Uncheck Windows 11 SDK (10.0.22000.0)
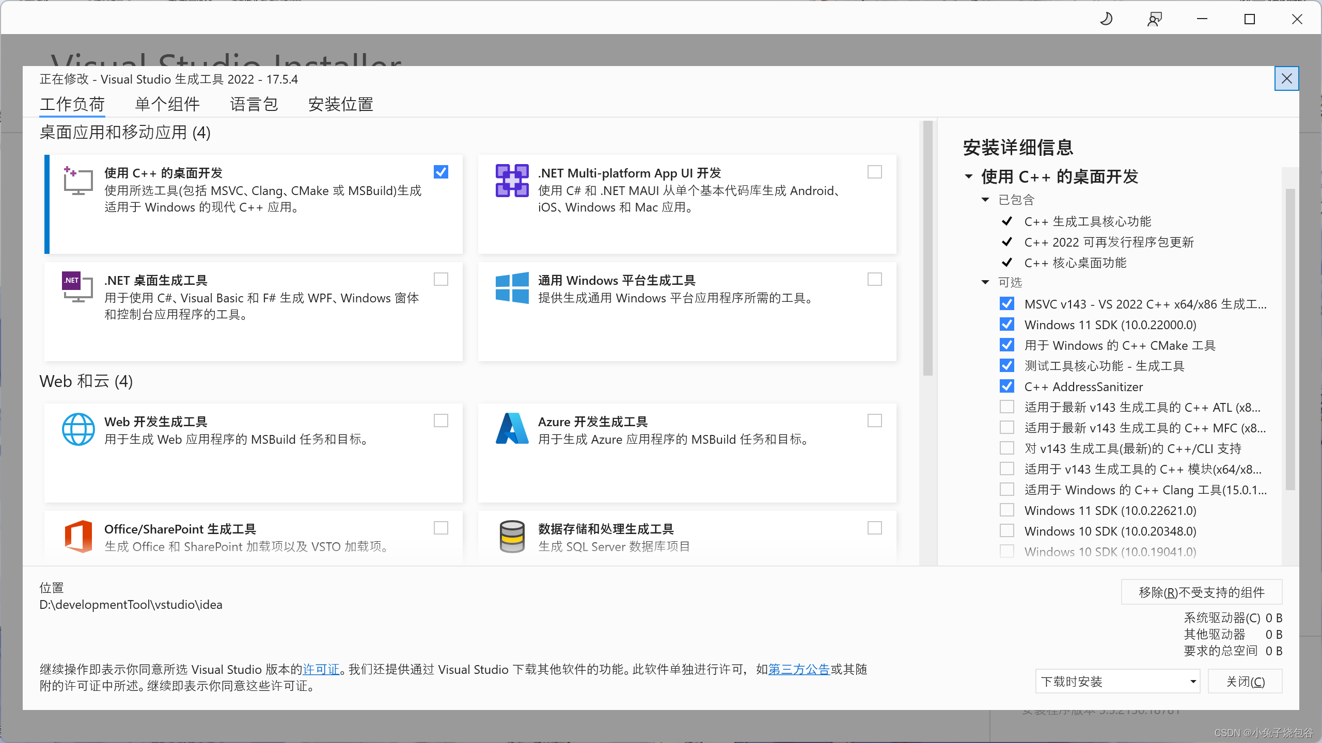 [x=1007, y=324]
